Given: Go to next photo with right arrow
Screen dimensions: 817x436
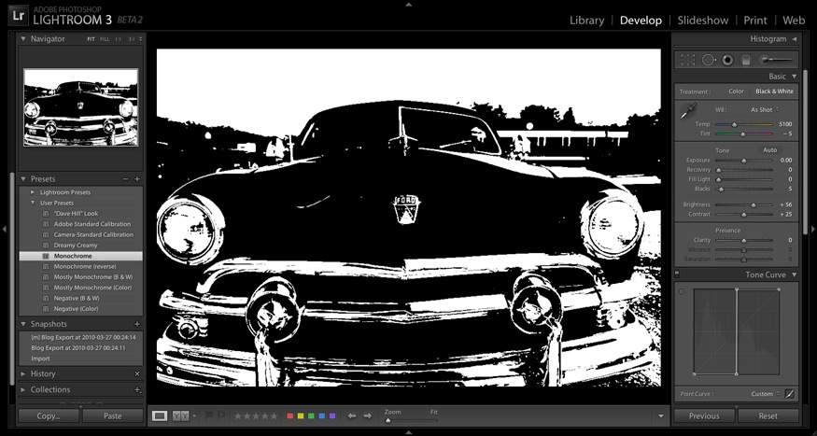Looking at the screenshot, I should 368,415.
